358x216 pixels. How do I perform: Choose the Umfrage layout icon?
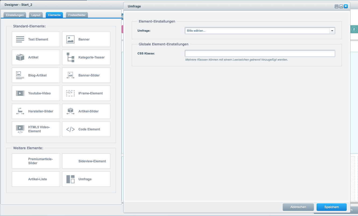click(x=70, y=179)
